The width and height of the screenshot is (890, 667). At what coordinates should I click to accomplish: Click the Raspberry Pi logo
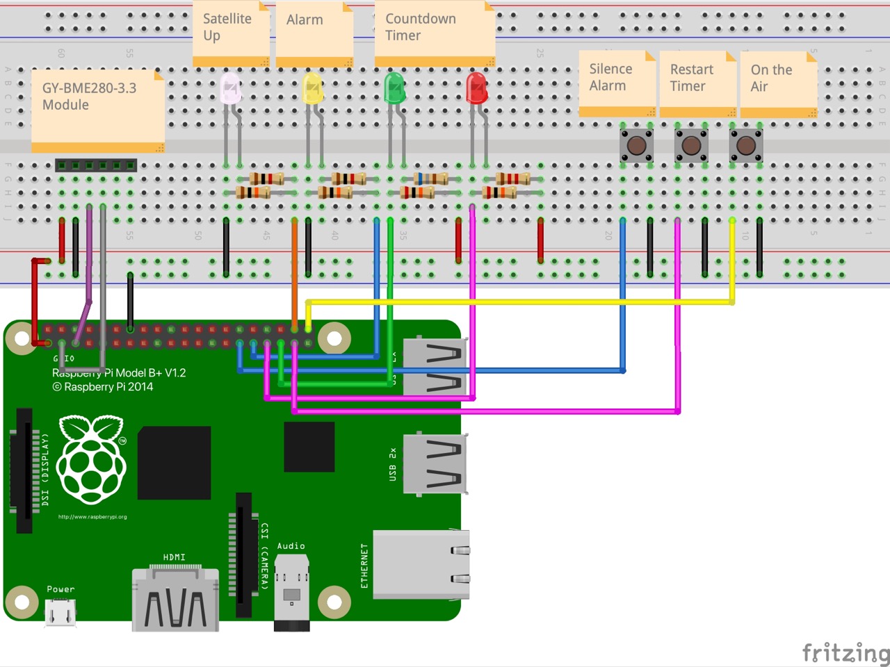pyautogui.click(x=91, y=459)
